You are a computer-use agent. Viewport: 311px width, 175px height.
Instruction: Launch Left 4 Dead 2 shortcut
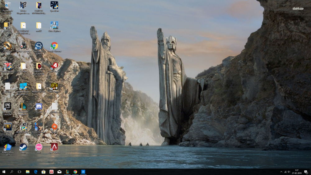pyautogui.click(x=54, y=87)
